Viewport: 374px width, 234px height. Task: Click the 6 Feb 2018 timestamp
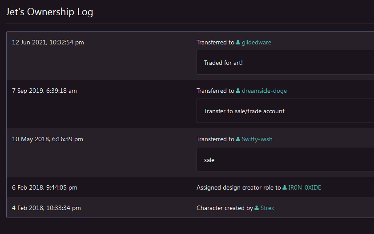tap(44, 188)
